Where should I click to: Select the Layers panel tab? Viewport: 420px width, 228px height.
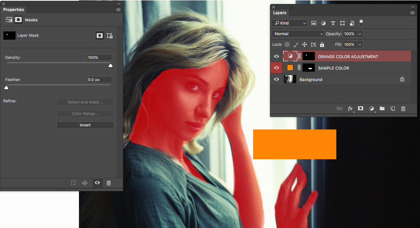coord(279,13)
